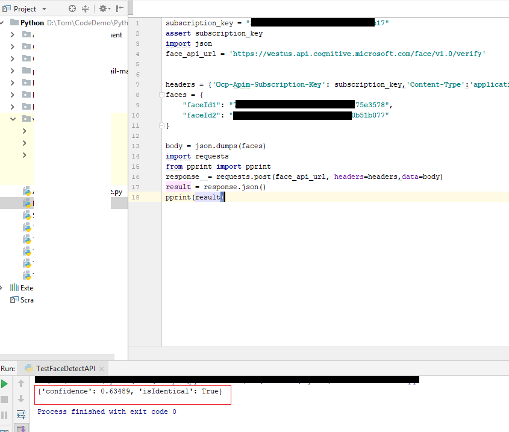Click line number 5 in the gutter

click(x=137, y=64)
